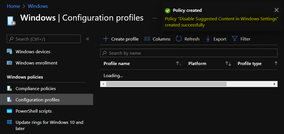
Task: Click the circular Refresh icon
Action: click(178, 39)
